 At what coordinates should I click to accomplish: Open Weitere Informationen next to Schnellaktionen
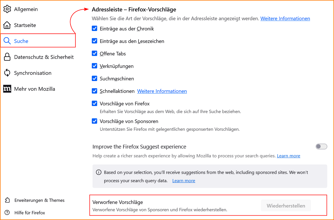162,91
